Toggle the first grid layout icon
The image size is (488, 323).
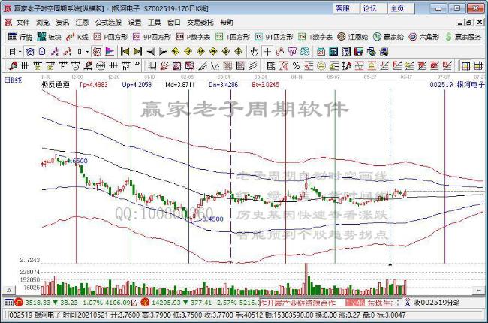466,65
